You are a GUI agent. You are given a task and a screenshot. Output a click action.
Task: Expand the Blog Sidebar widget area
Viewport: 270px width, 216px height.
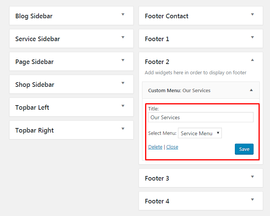[123, 14]
